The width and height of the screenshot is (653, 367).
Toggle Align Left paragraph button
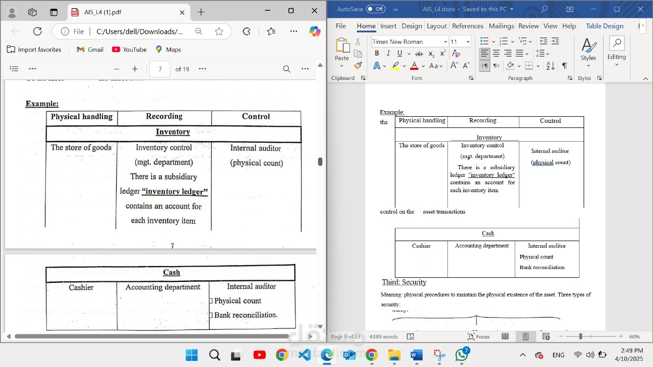485,54
